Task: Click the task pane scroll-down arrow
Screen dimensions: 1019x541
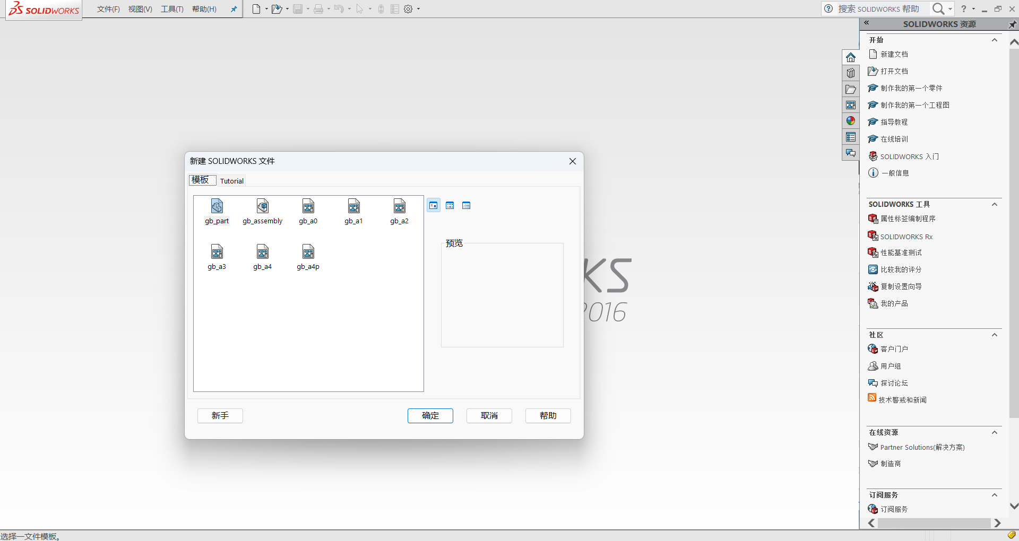Action: [x=1014, y=507]
